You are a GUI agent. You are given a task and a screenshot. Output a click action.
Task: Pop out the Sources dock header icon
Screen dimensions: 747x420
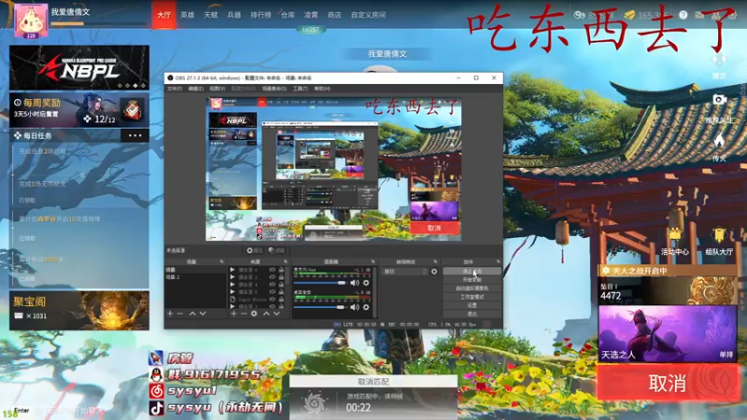286,261
